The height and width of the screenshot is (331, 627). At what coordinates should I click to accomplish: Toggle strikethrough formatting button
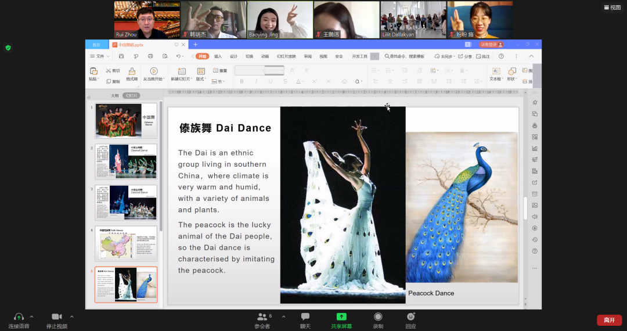click(285, 81)
